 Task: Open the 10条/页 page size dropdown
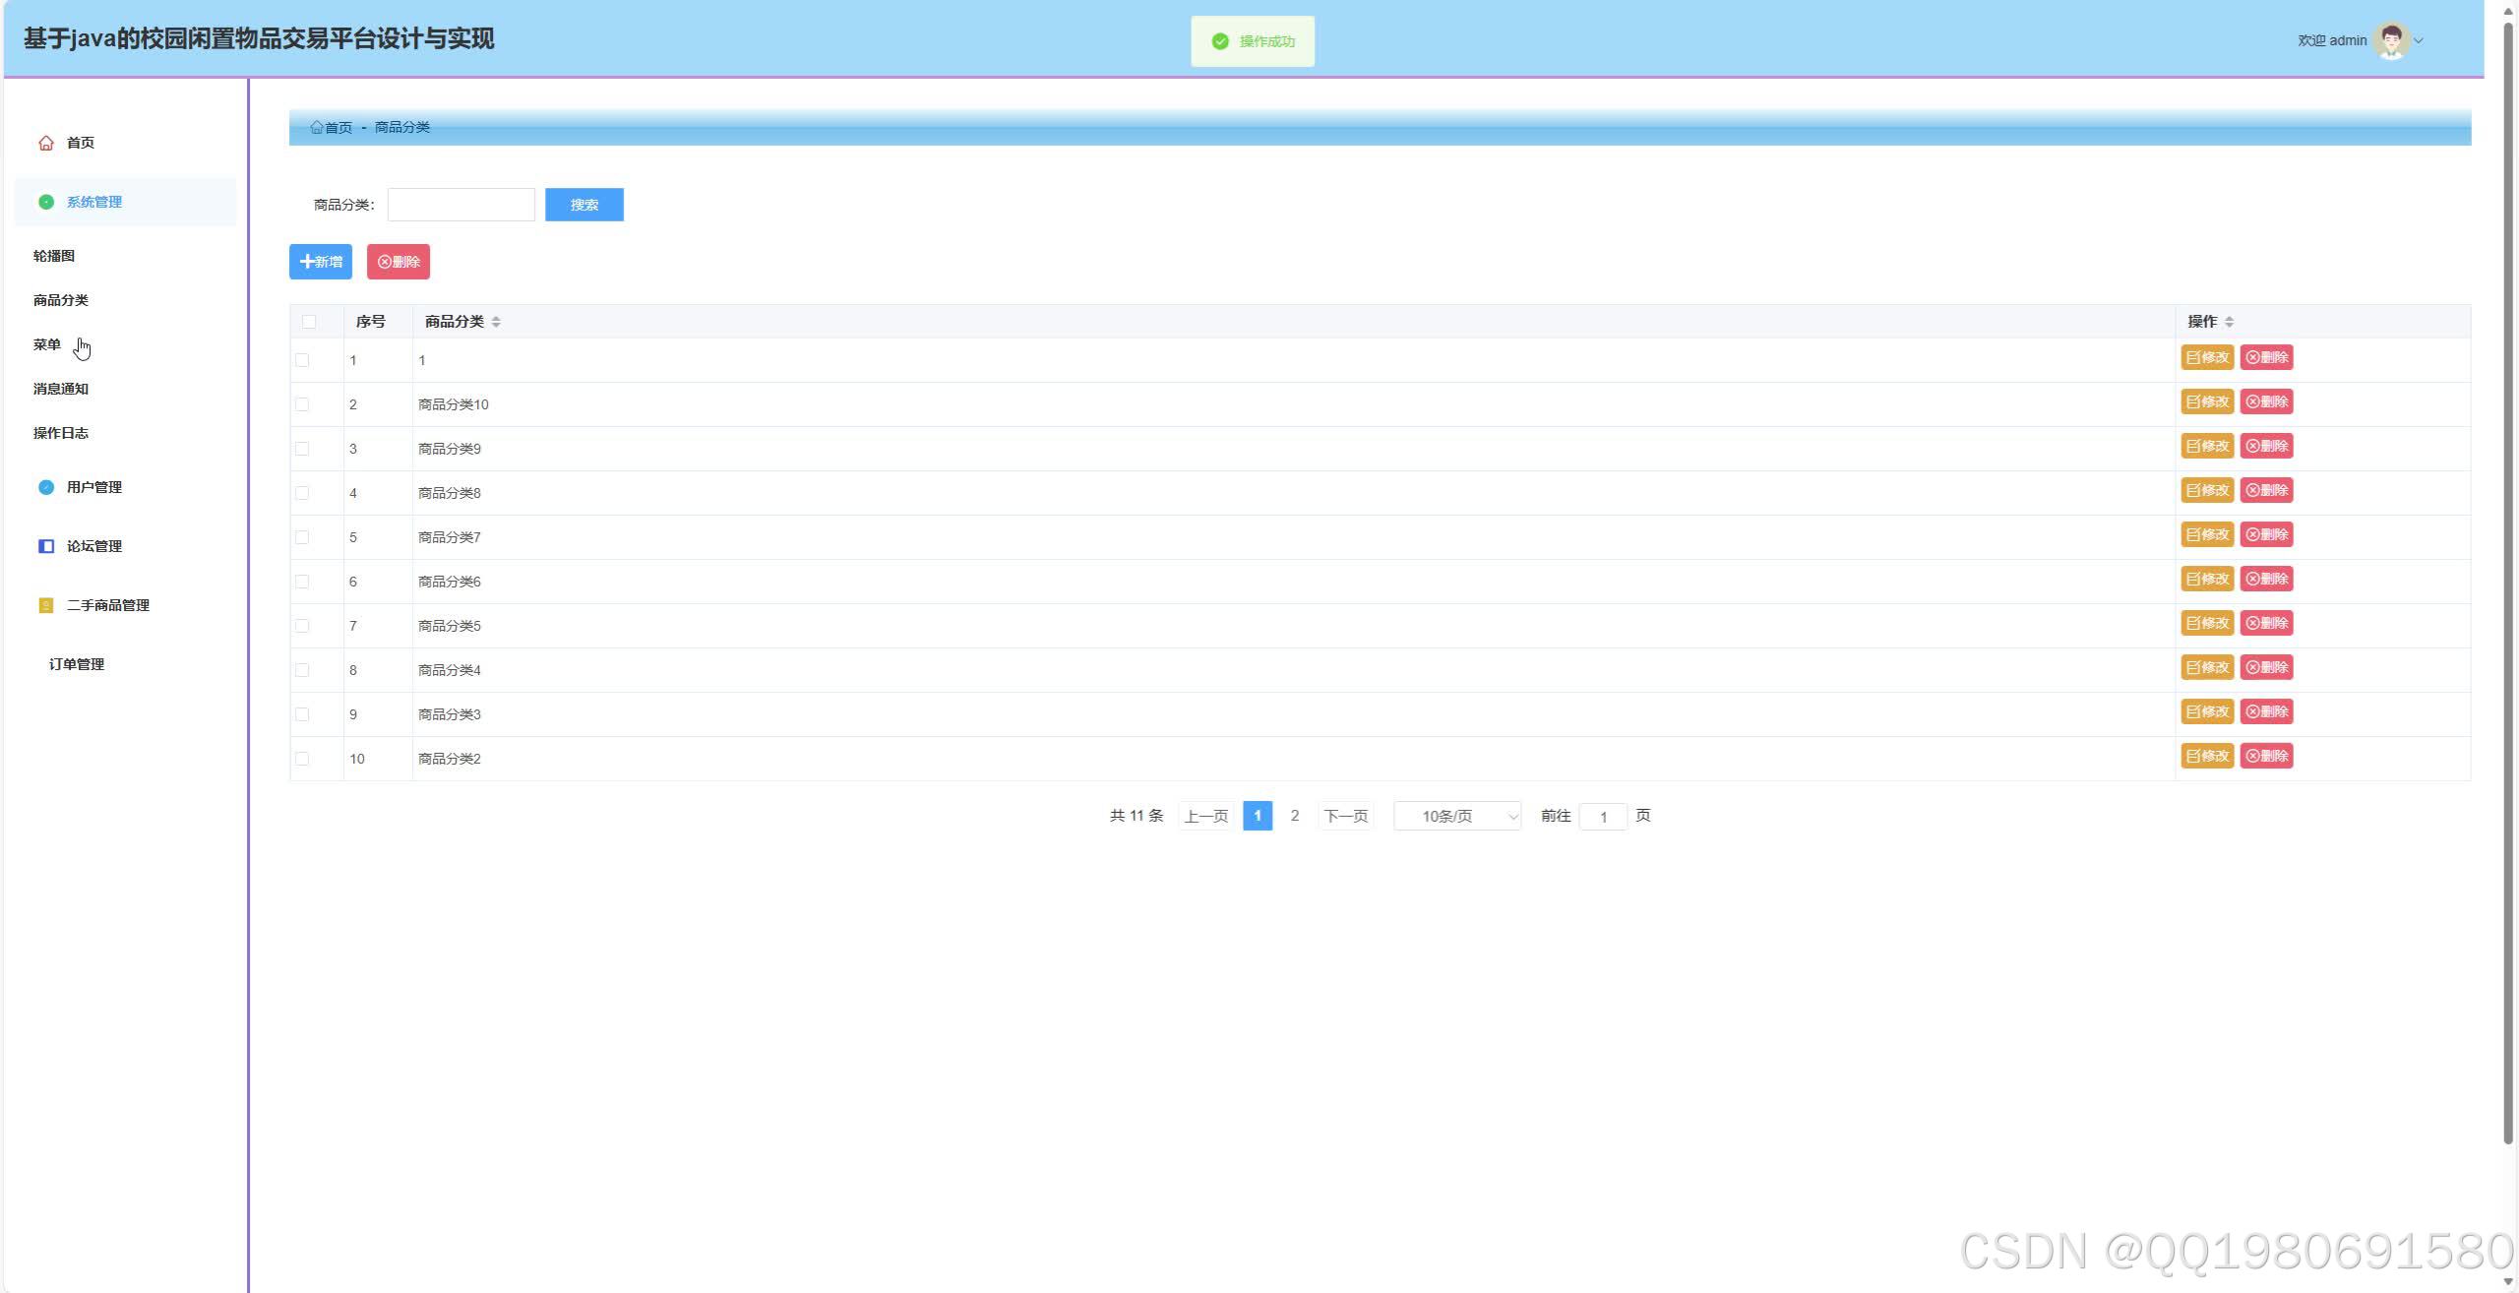click(1456, 816)
